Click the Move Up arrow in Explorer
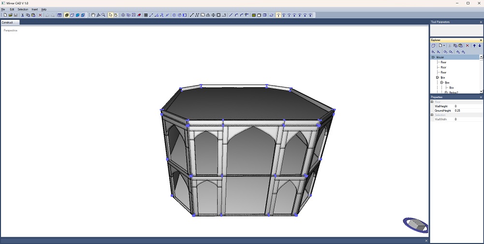Viewport: 484px width, 244px height. coord(474,45)
